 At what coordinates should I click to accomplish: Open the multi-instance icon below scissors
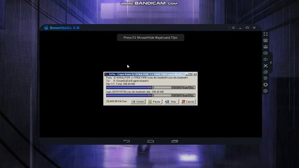tap(265, 72)
